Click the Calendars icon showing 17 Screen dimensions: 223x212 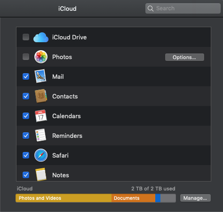pyautogui.click(x=41, y=116)
